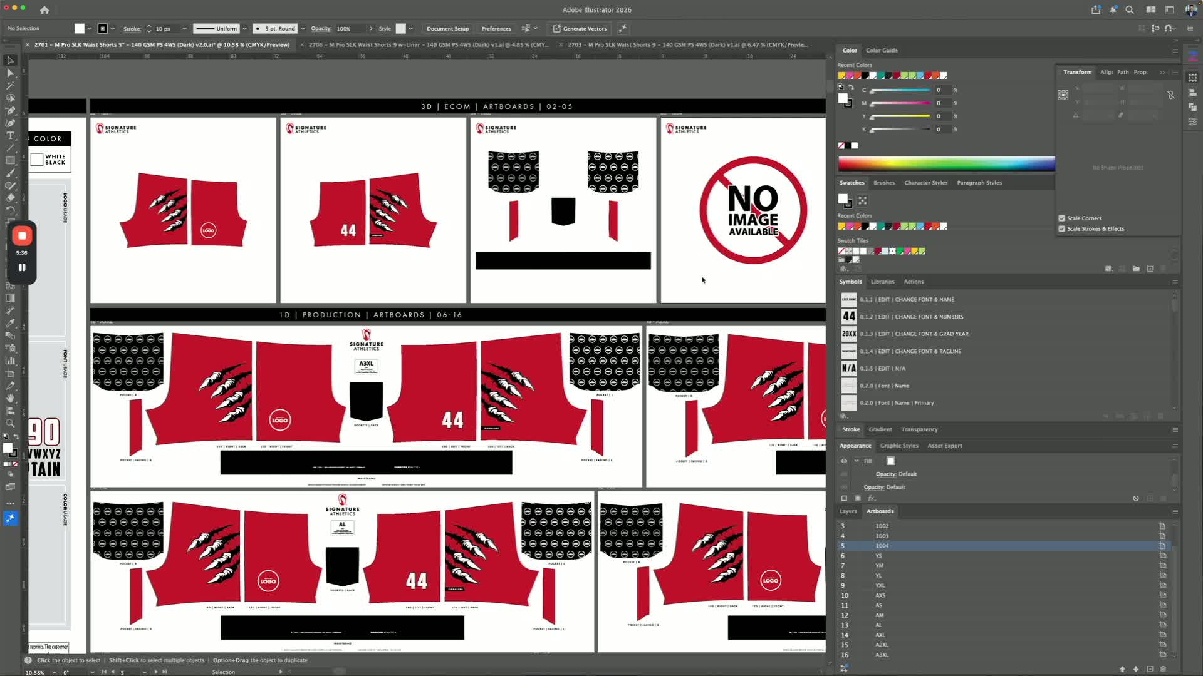
Task: Adjust the Cyan slider in Color panel
Action: point(900,91)
